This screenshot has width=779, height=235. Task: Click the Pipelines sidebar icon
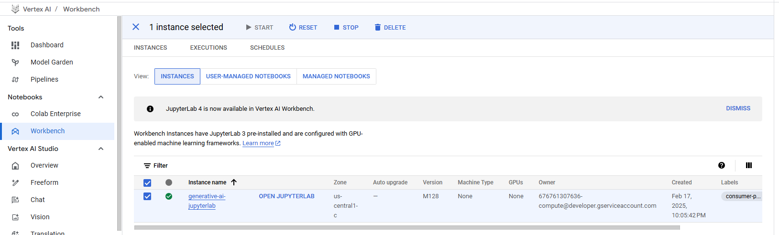pyautogui.click(x=15, y=79)
